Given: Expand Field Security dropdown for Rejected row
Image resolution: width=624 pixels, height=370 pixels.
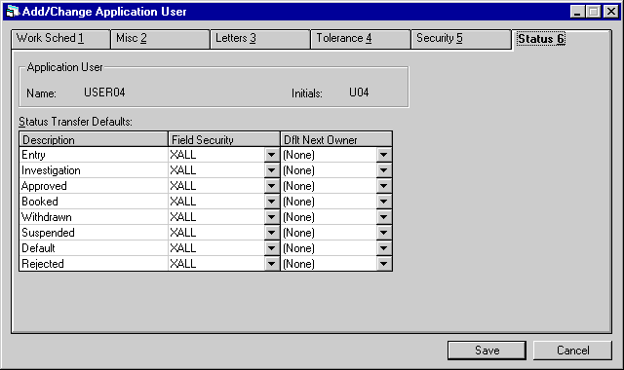Looking at the screenshot, I should tap(272, 264).
